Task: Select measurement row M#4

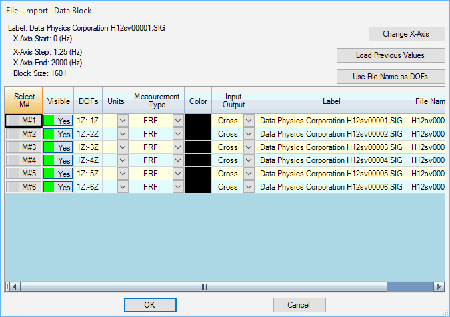Action: click(x=24, y=160)
